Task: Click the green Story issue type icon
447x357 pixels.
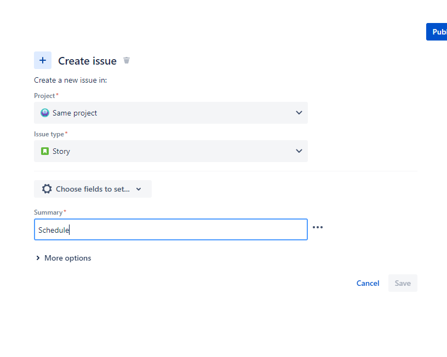Action: point(45,151)
